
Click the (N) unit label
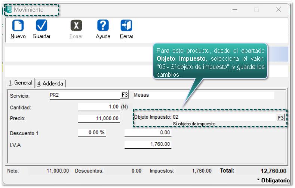tap(125, 107)
